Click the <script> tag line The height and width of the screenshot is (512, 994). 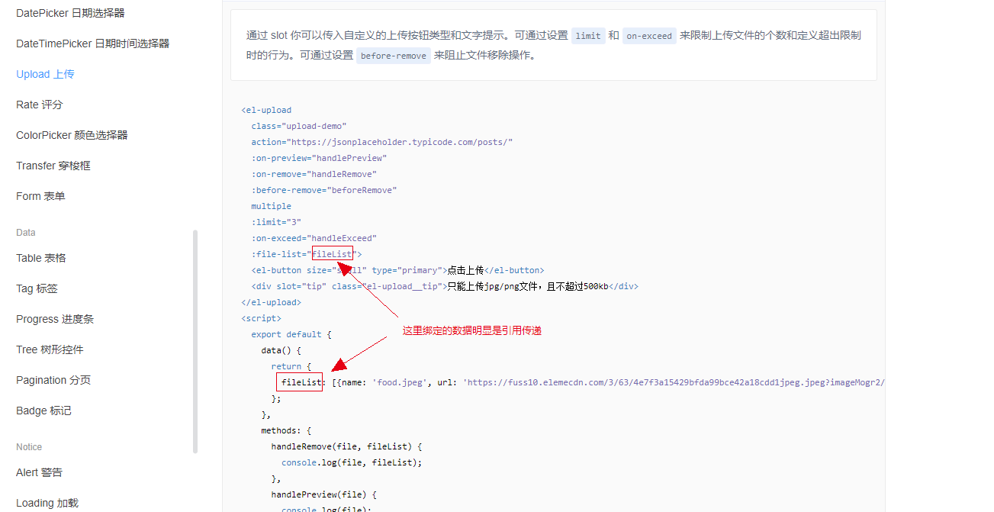pos(261,318)
